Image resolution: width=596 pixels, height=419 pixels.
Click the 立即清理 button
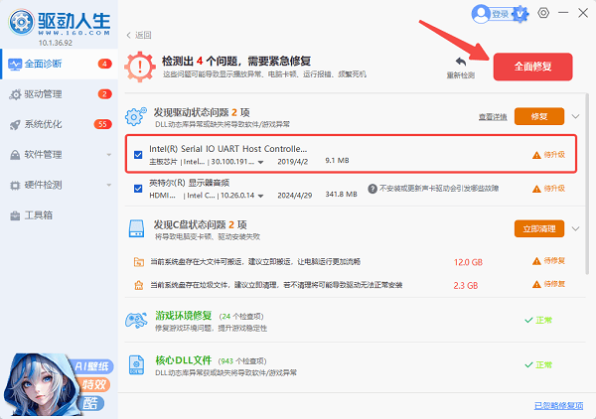[539, 229]
